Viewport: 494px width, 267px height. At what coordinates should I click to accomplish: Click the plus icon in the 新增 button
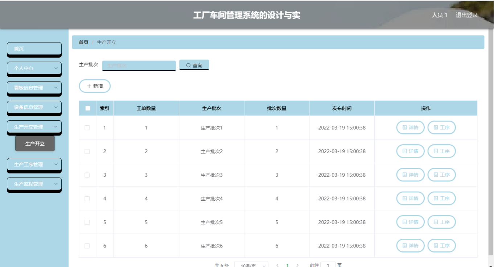[89, 86]
